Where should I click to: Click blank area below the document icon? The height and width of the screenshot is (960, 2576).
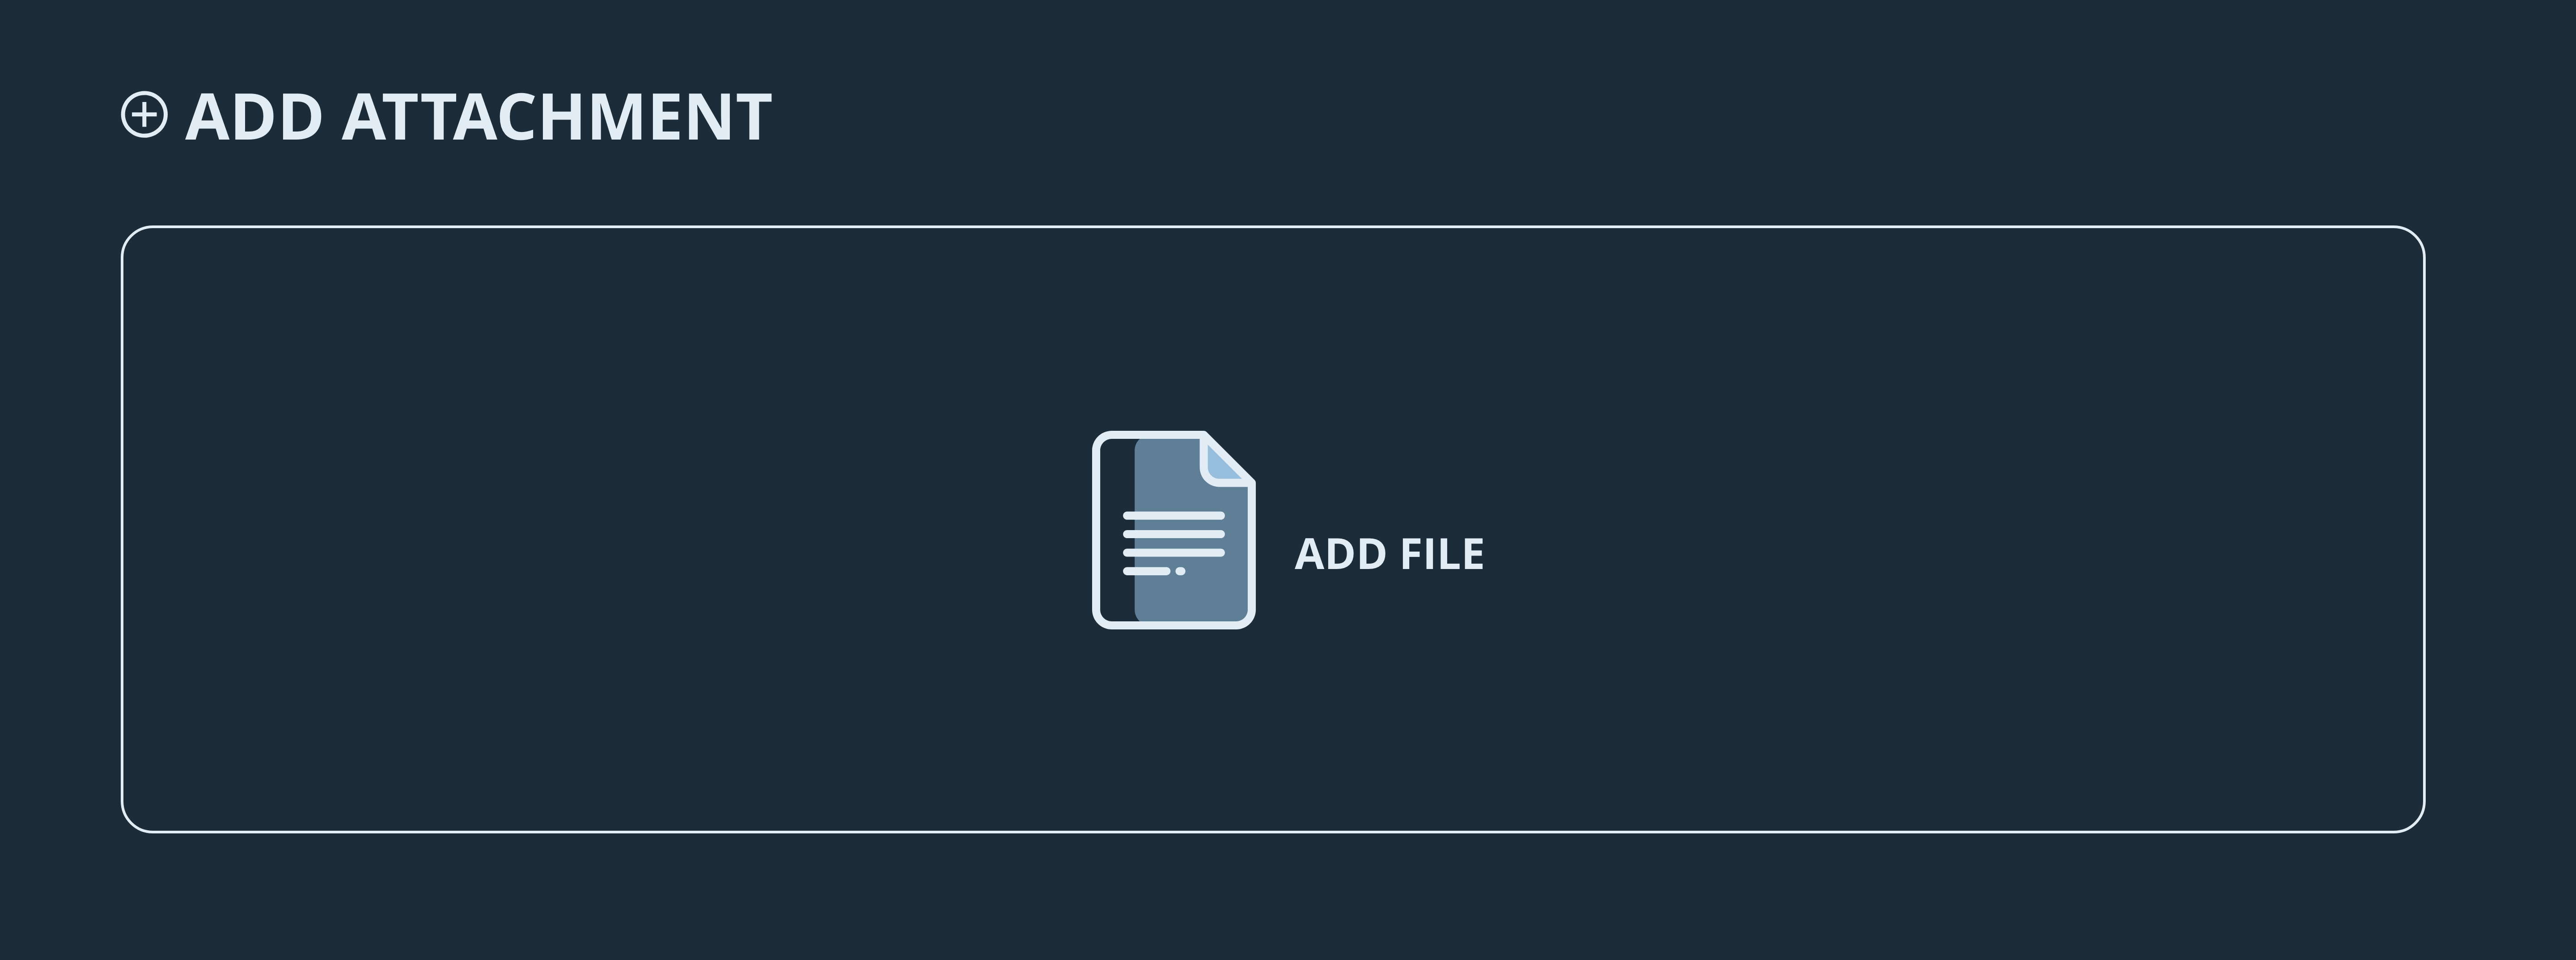tap(1173, 730)
